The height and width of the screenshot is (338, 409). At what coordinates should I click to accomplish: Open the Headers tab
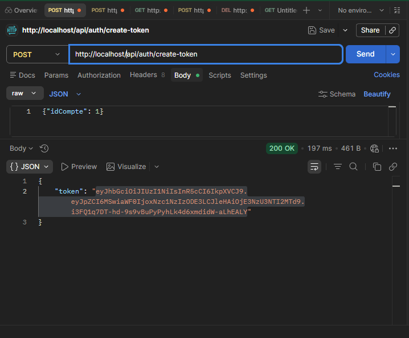[143, 75]
